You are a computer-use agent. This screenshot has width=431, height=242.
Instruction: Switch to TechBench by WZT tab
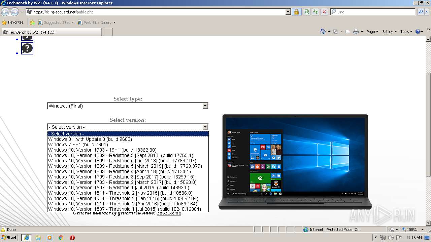coord(51,32)
